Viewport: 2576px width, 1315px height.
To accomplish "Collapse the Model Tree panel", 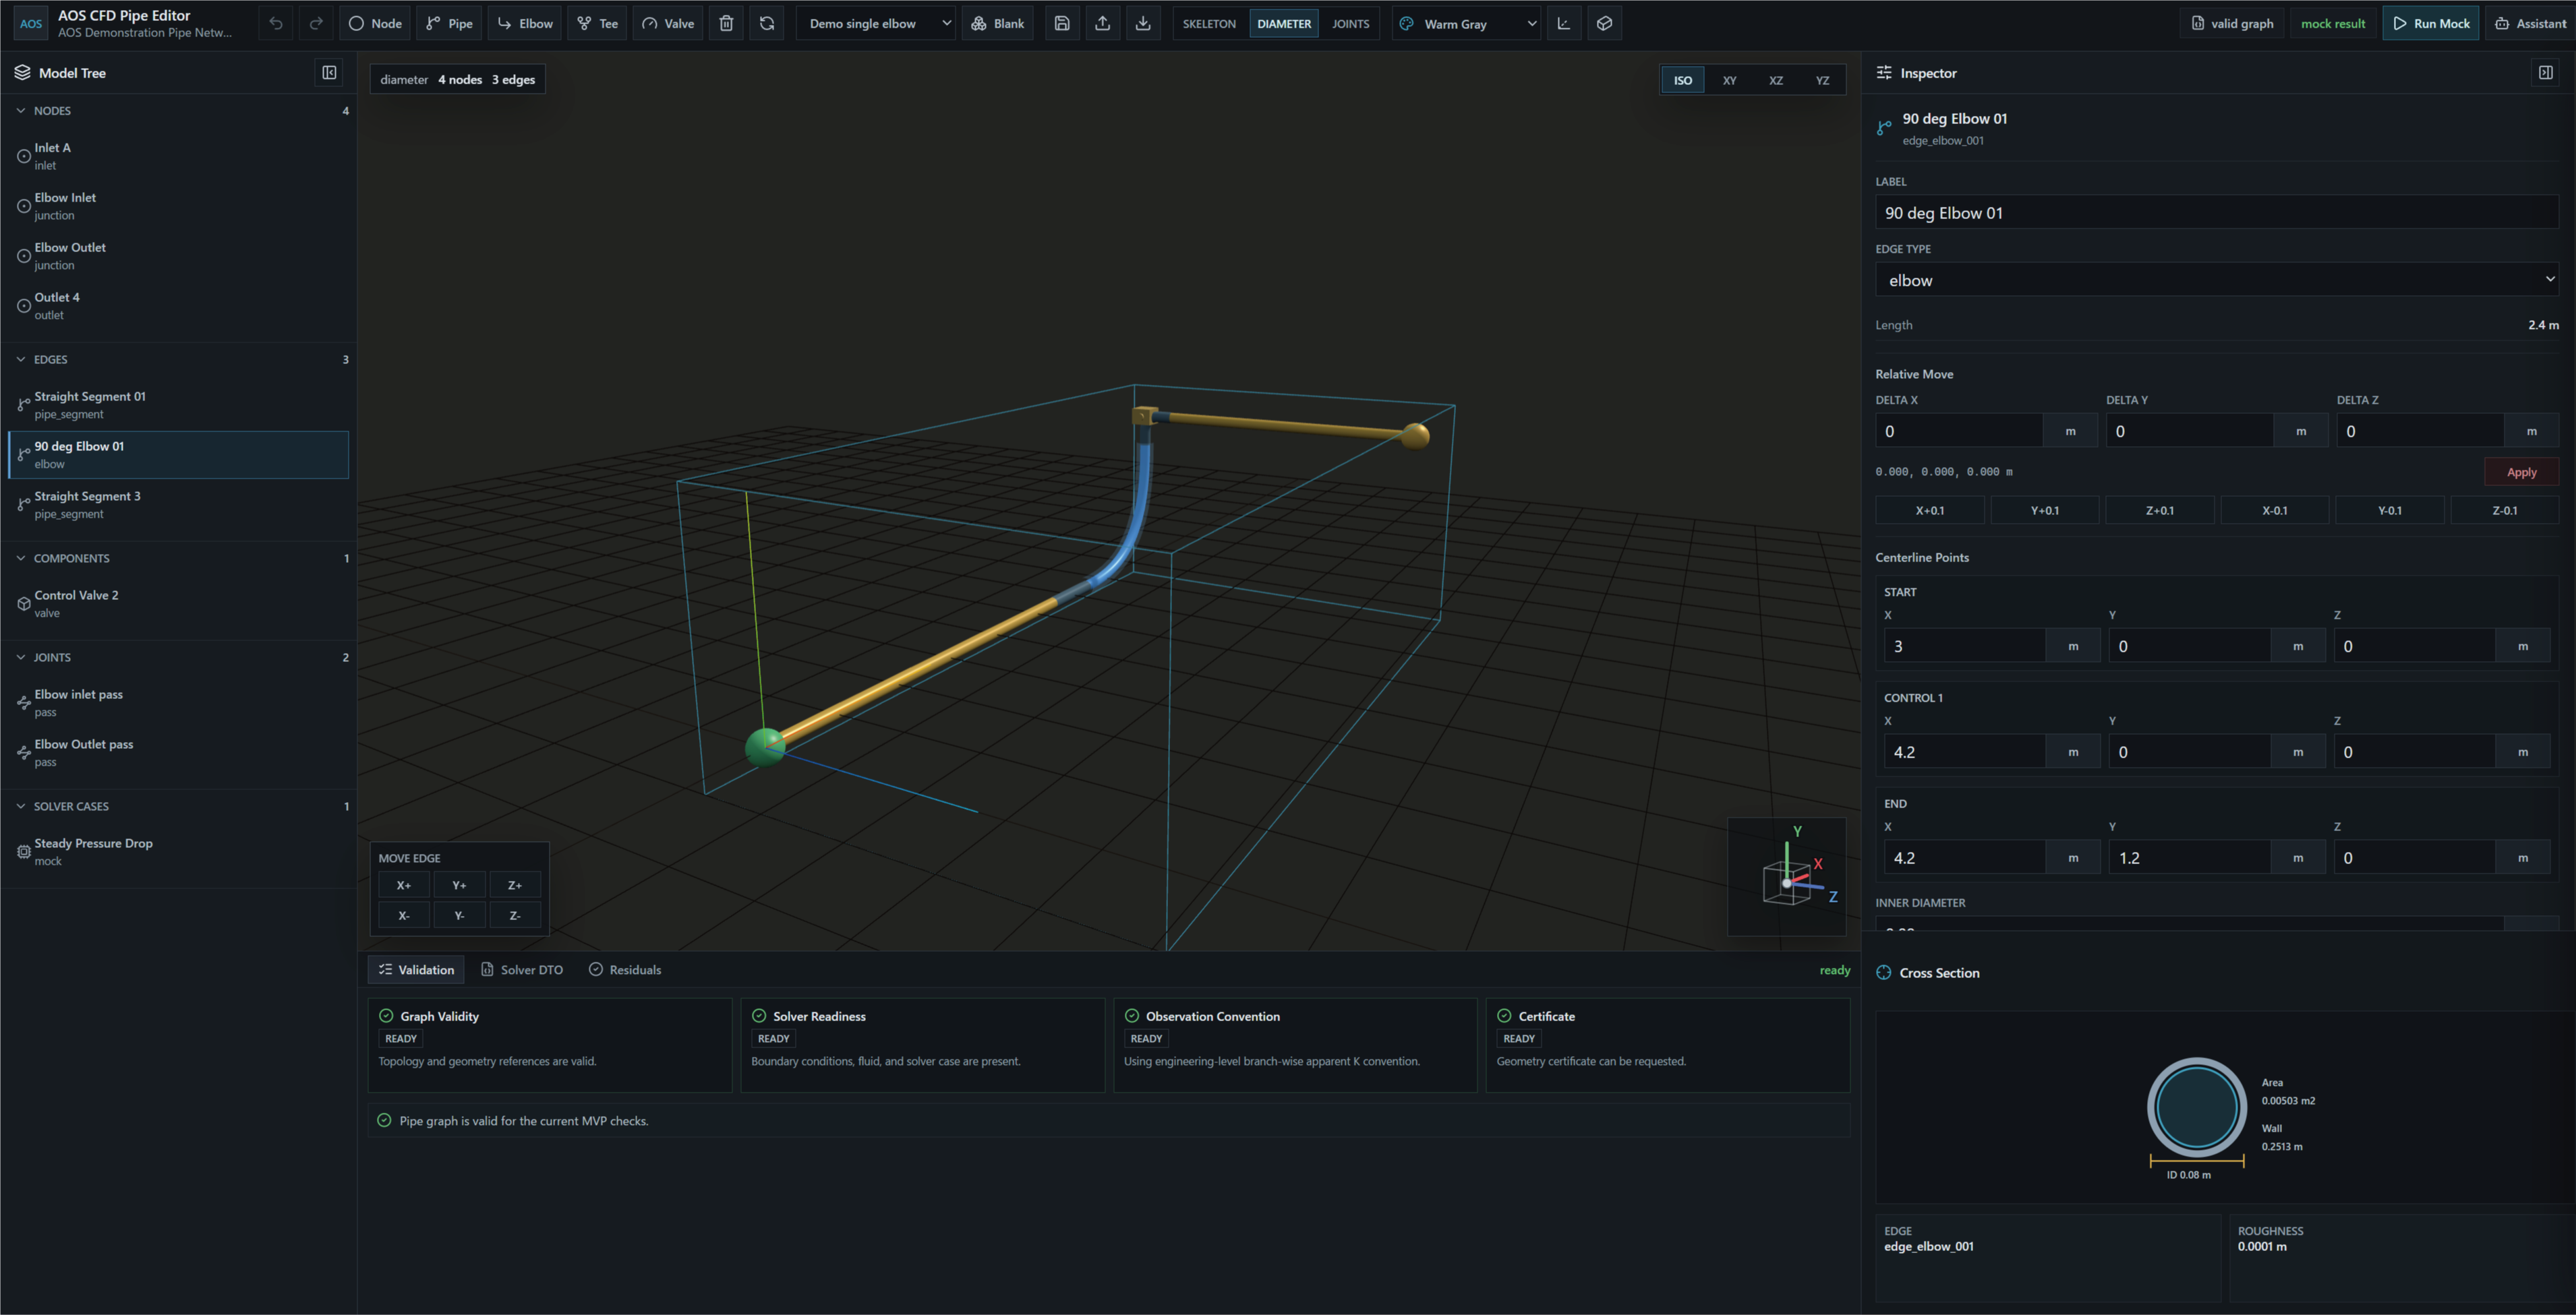I will coord(329,72).
